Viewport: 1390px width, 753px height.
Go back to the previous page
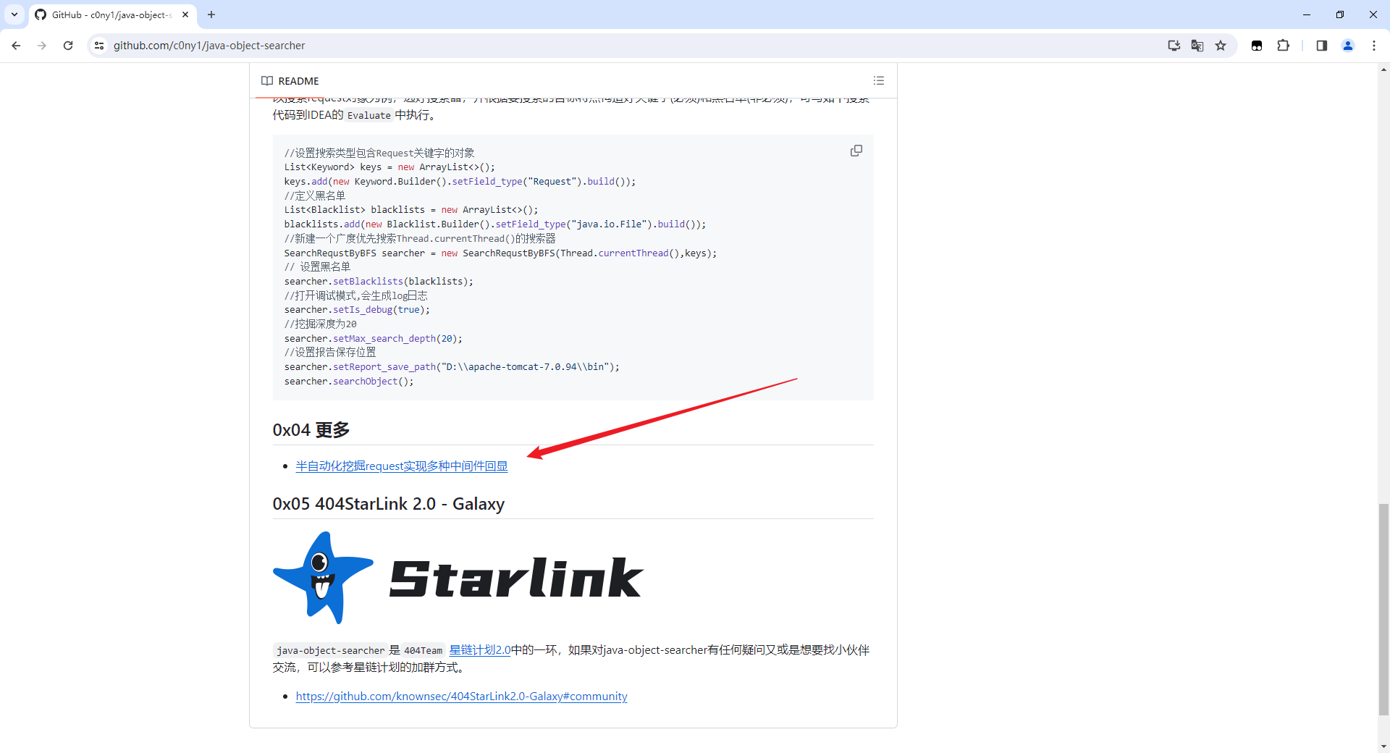tap(16, 46)
